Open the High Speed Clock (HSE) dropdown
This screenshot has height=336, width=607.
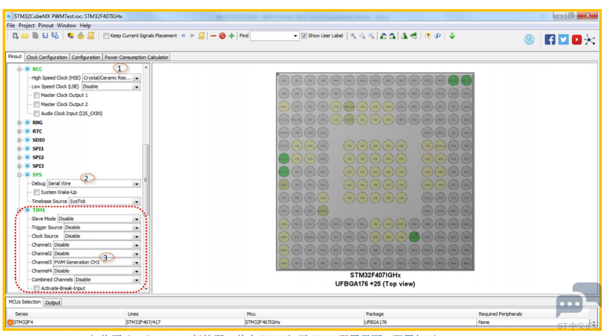pos(111,78)
